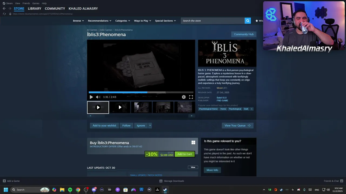
Task: Expand the Special Sections dropdown
Action: 165,21
